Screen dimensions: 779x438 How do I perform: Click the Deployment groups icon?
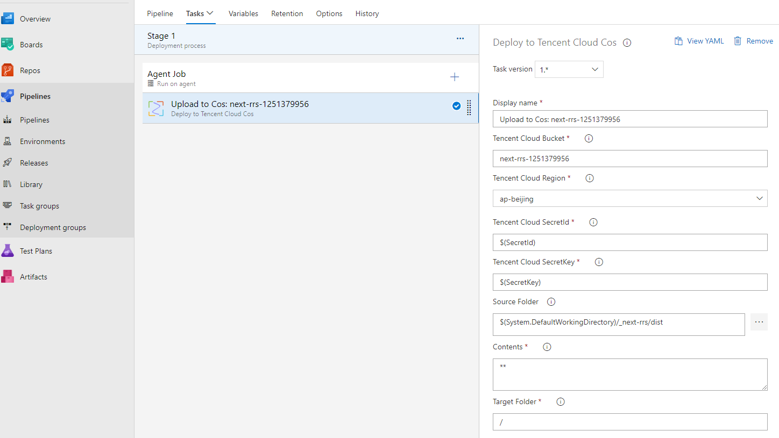coord(8,227)
